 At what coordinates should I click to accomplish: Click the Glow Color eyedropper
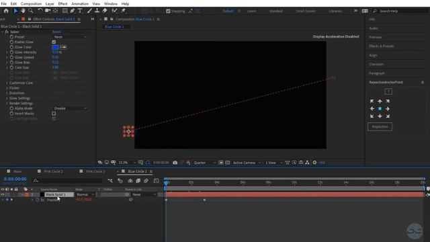pyautogui.click(x=63, y=47)
